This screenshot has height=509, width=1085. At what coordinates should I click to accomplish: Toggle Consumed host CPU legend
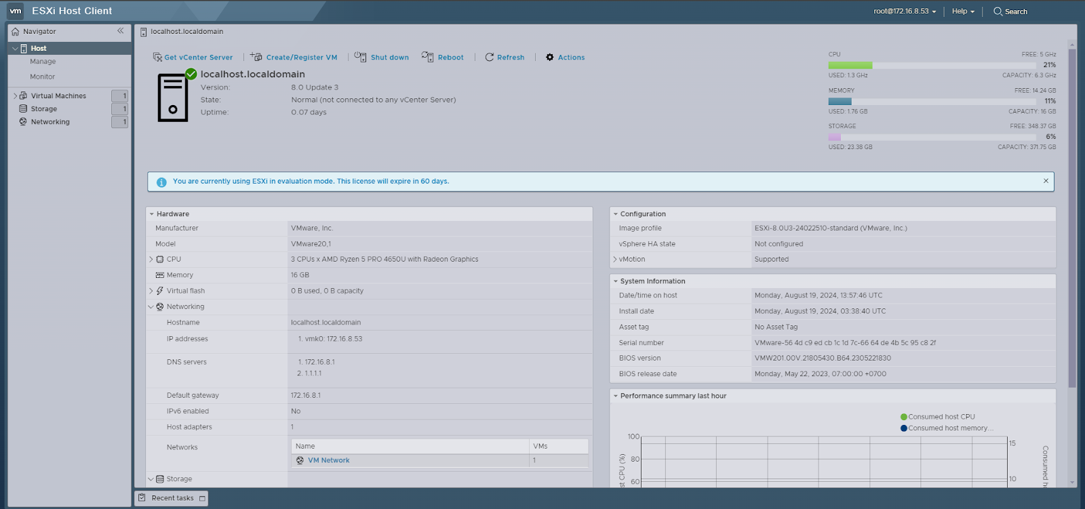click(x=938, y=417)
